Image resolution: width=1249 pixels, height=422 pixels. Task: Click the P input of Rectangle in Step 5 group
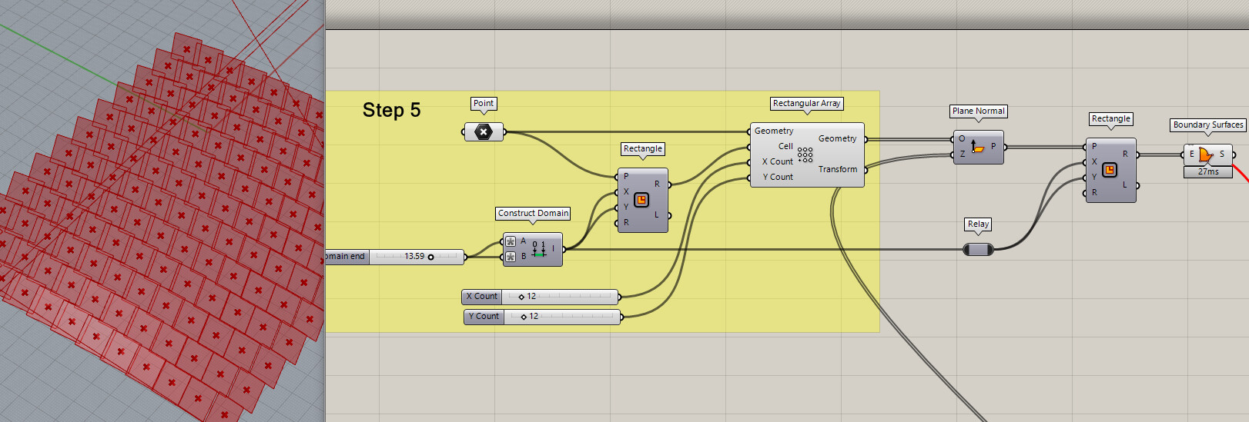coord(625,177)
